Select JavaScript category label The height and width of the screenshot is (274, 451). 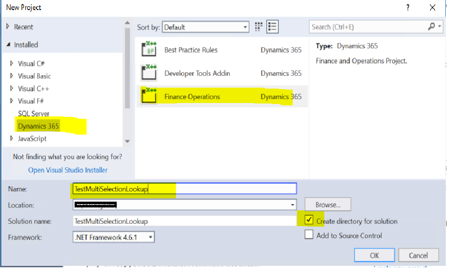point(32,138)
